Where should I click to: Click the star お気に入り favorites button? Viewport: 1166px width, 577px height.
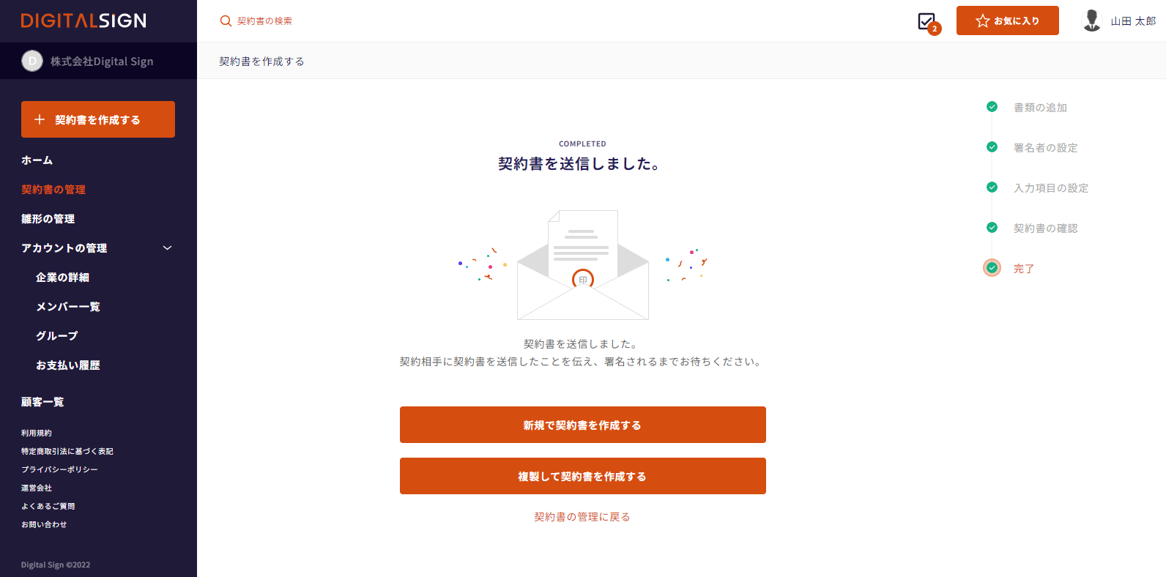pos(1007,21)
